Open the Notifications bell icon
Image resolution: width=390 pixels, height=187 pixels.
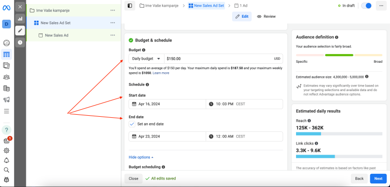click(7, 160)
